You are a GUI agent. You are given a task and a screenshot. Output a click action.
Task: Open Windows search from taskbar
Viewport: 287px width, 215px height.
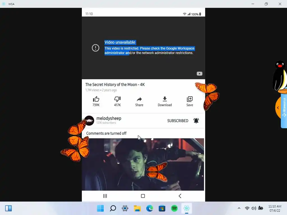[113, 208]
